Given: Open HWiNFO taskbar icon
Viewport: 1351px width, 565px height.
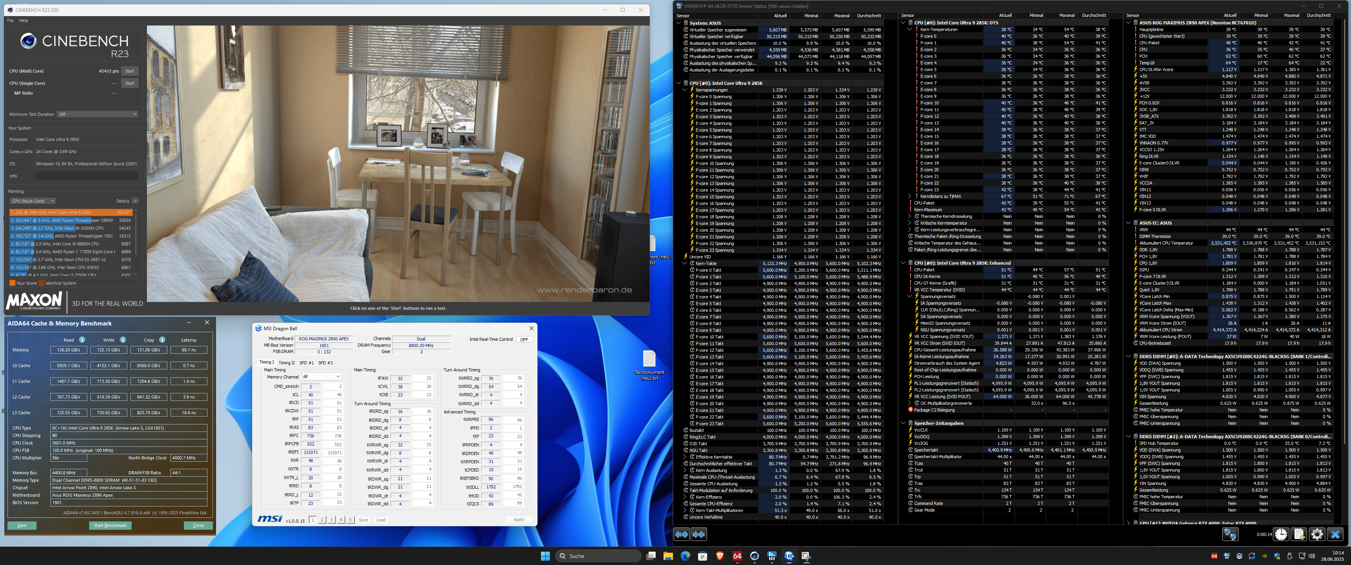Looking at the screenshot, I should [772, 556].
